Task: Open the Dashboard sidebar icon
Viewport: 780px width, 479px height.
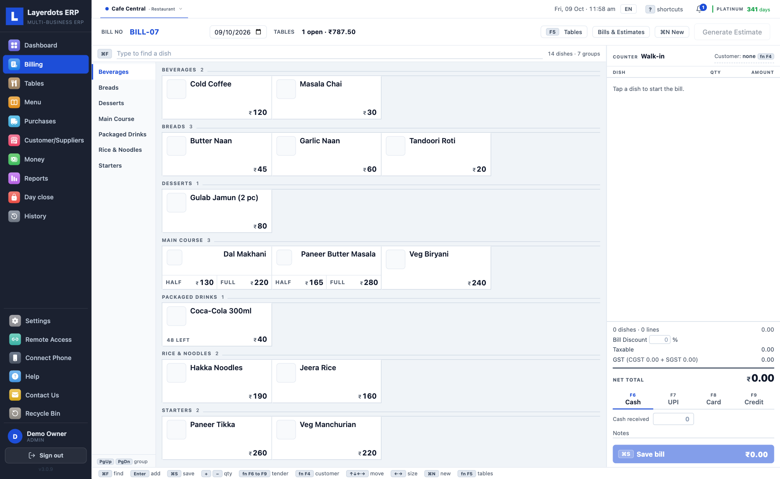Action: coord(14,45)
